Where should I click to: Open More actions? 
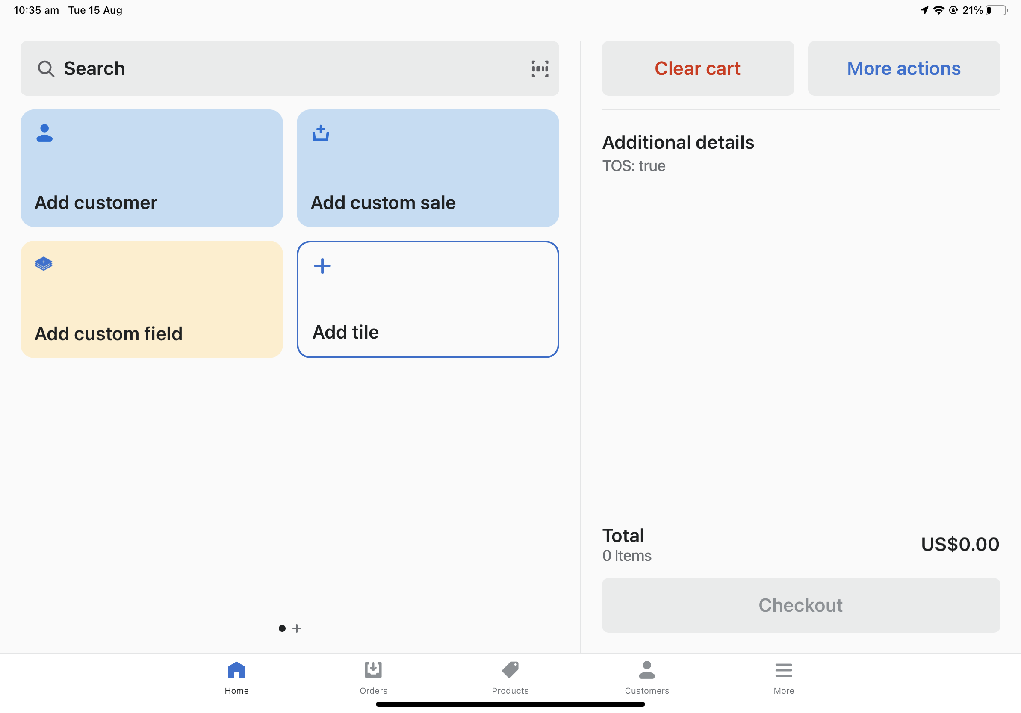903,68
